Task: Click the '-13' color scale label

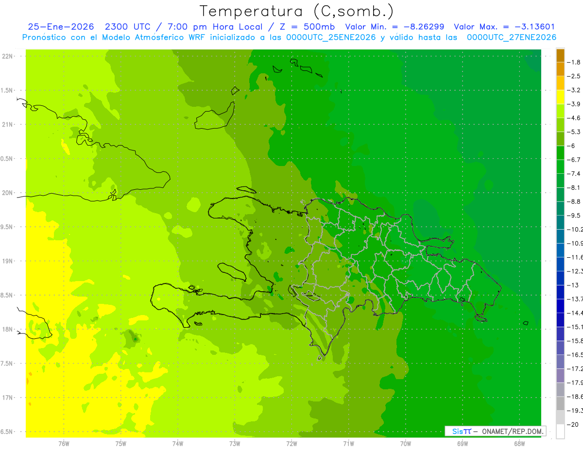Action: pyautogui.click(x=573, y=285)
